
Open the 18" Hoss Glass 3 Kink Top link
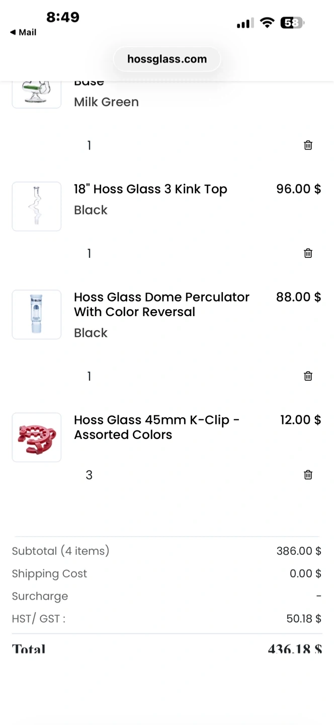pos(150,189)
